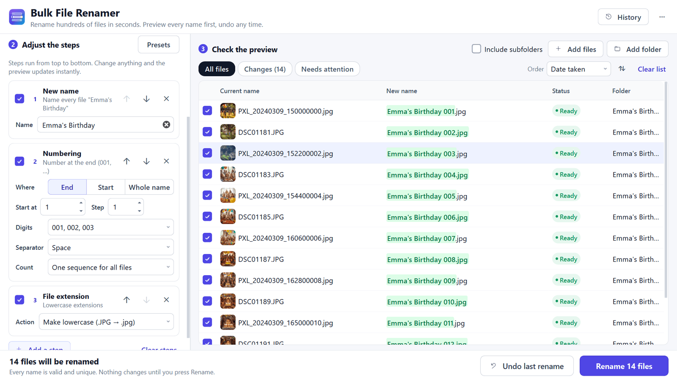Open the Order Date taken dropdown
The image size is (677, 381).
coord(578,69)
